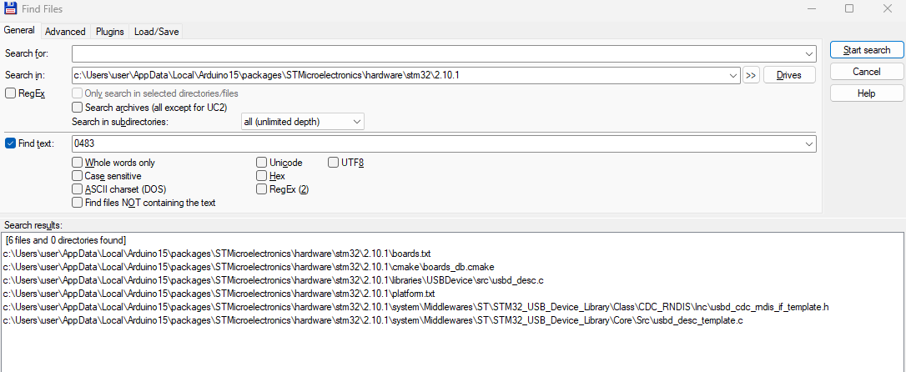This screenshot has width=906, height=372.
Task: Open the Find text history dropdown arrow
Action: (x=808, y=143)
